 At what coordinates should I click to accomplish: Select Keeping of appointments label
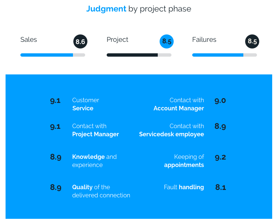click(x=184, y=161)
